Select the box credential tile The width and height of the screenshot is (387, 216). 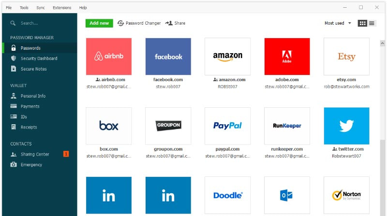pyautogui.click(x=109, y=126)
